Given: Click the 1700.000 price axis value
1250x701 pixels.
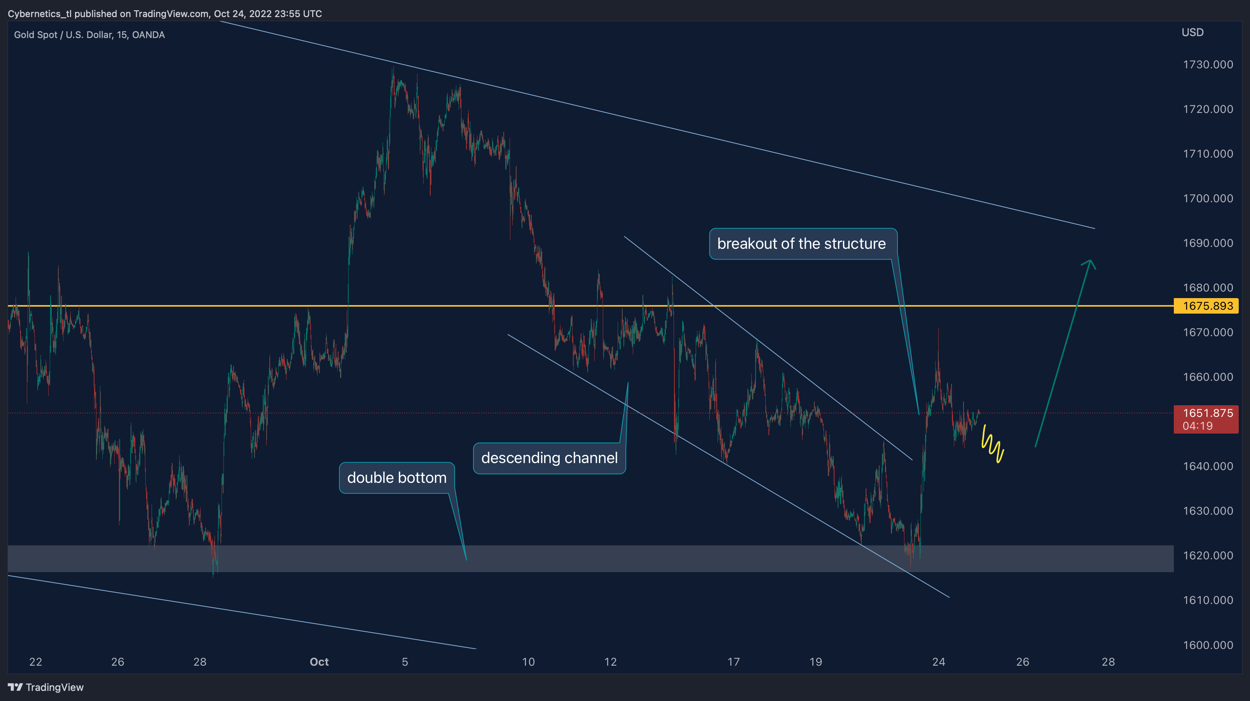Looking at the screenshot, I should click(x=1208, y=198).
